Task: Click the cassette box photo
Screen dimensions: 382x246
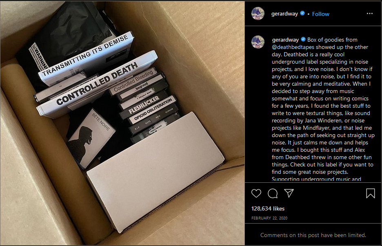Action: pyautogui.click(x=122, y=123)
